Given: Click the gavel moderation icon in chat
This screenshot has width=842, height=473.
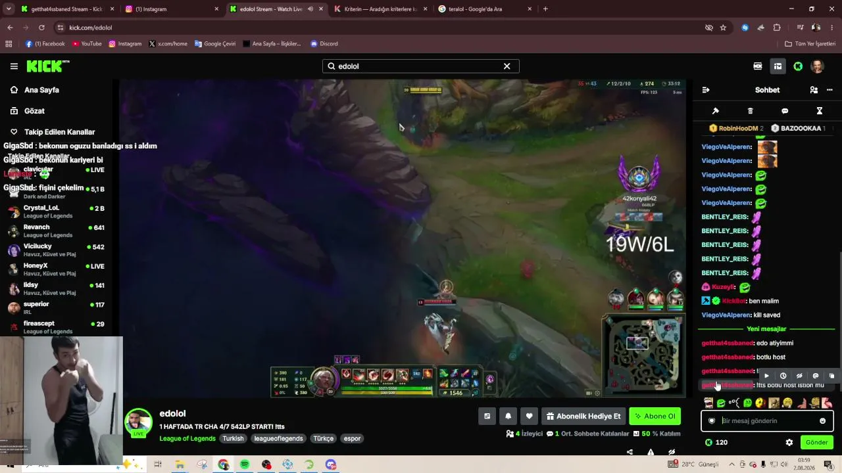Looking at the screenshot, I should click(x=716, y=111).
